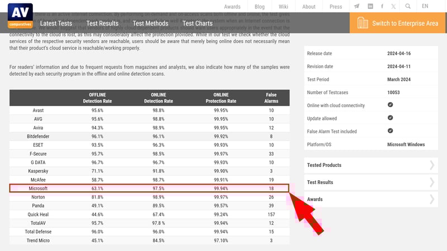Open the LinkedIn icon in header
The image size is (447, 251).
tap(370, 6)
